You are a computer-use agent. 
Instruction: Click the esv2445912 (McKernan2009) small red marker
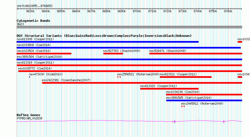[x=183, y=106]
